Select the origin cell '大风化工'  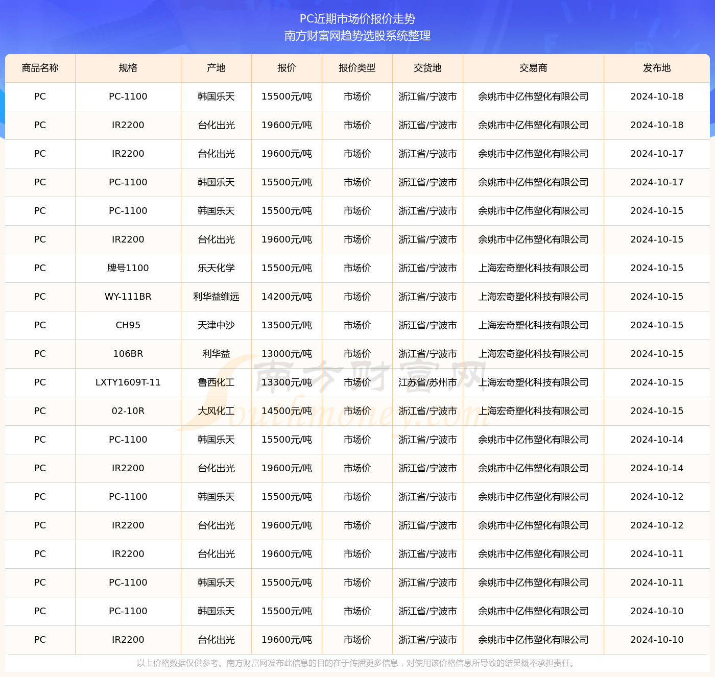click(216, 411)
